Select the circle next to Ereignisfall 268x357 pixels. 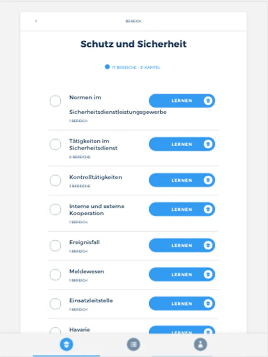pyautogui.click(x=55, y=246)
